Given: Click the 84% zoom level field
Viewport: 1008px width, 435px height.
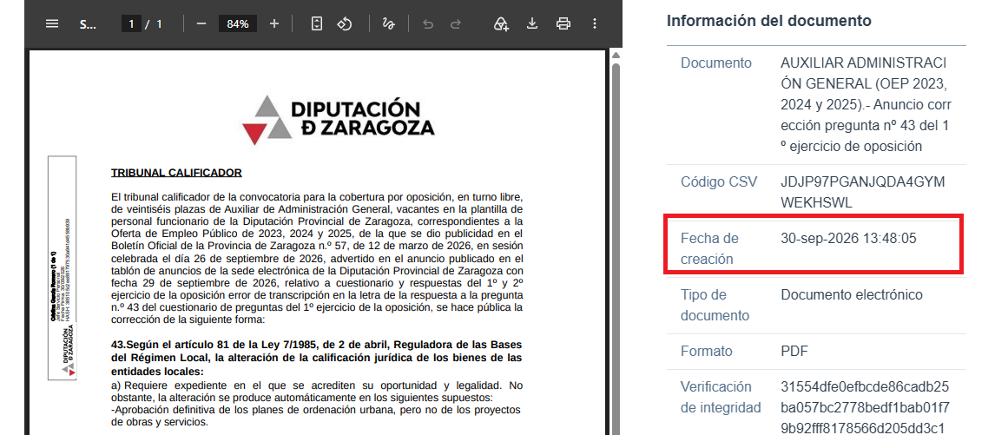Looking at the screenshot, I should click(x=237, y=23).
